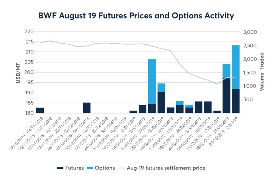The height and width of the screenshot is (188, 272).
Task: Select the Futures bar for 29/10/2018 - 04/11/2018
Action: coord(40,110)
